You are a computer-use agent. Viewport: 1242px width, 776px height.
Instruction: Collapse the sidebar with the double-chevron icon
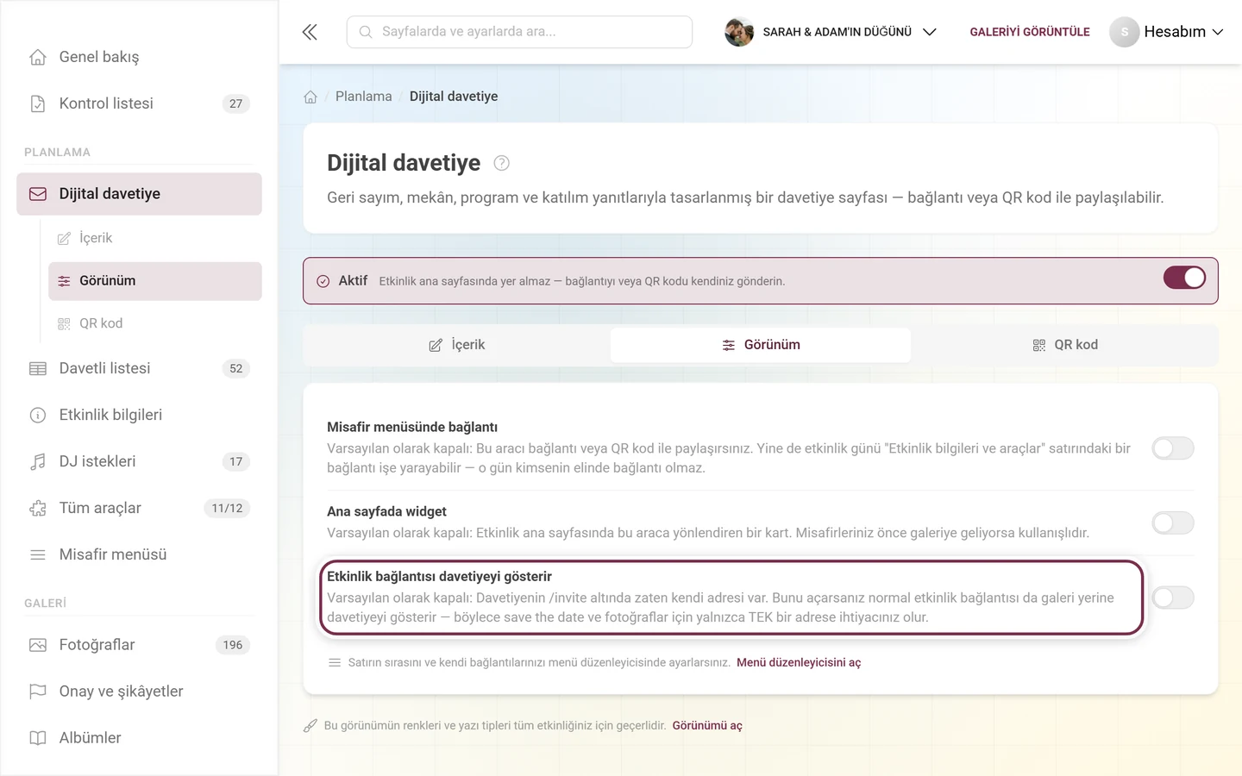point(310,32)
